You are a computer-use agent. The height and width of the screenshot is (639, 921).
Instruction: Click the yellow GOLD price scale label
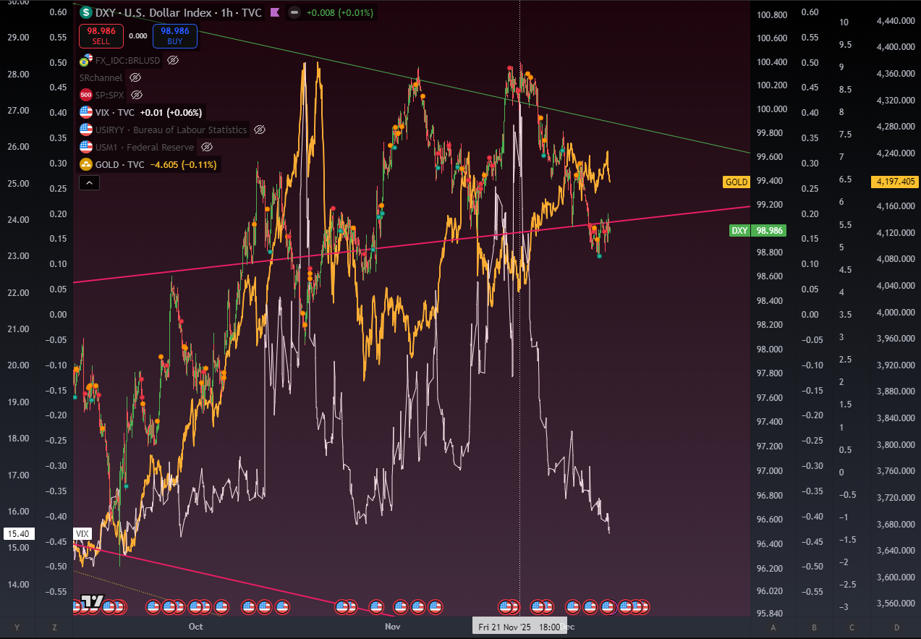pyautogui.click(x=737, y=182)
